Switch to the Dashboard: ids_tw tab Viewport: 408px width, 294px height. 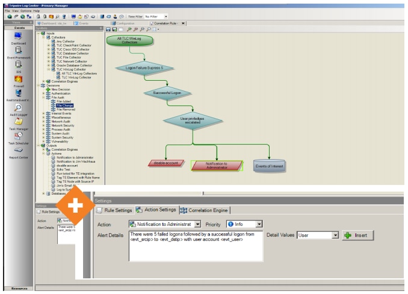coord(52,23)
